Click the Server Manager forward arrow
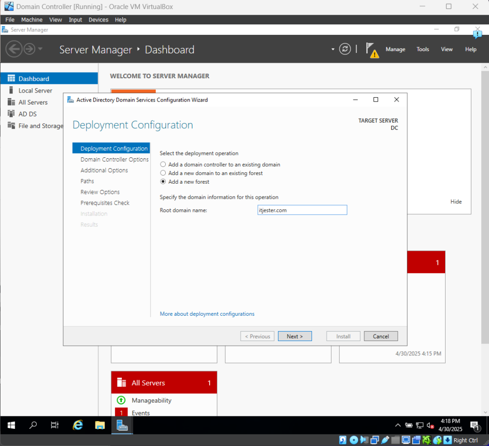Image resolution: width=489 pixels, height=446 pixels. coord(30,49)
